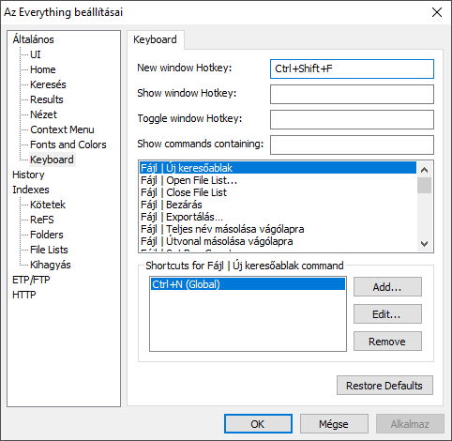The height and width of the screenshot is (441, 452).
Task: Click Restore Defaults button
Action: click(384, 386)
